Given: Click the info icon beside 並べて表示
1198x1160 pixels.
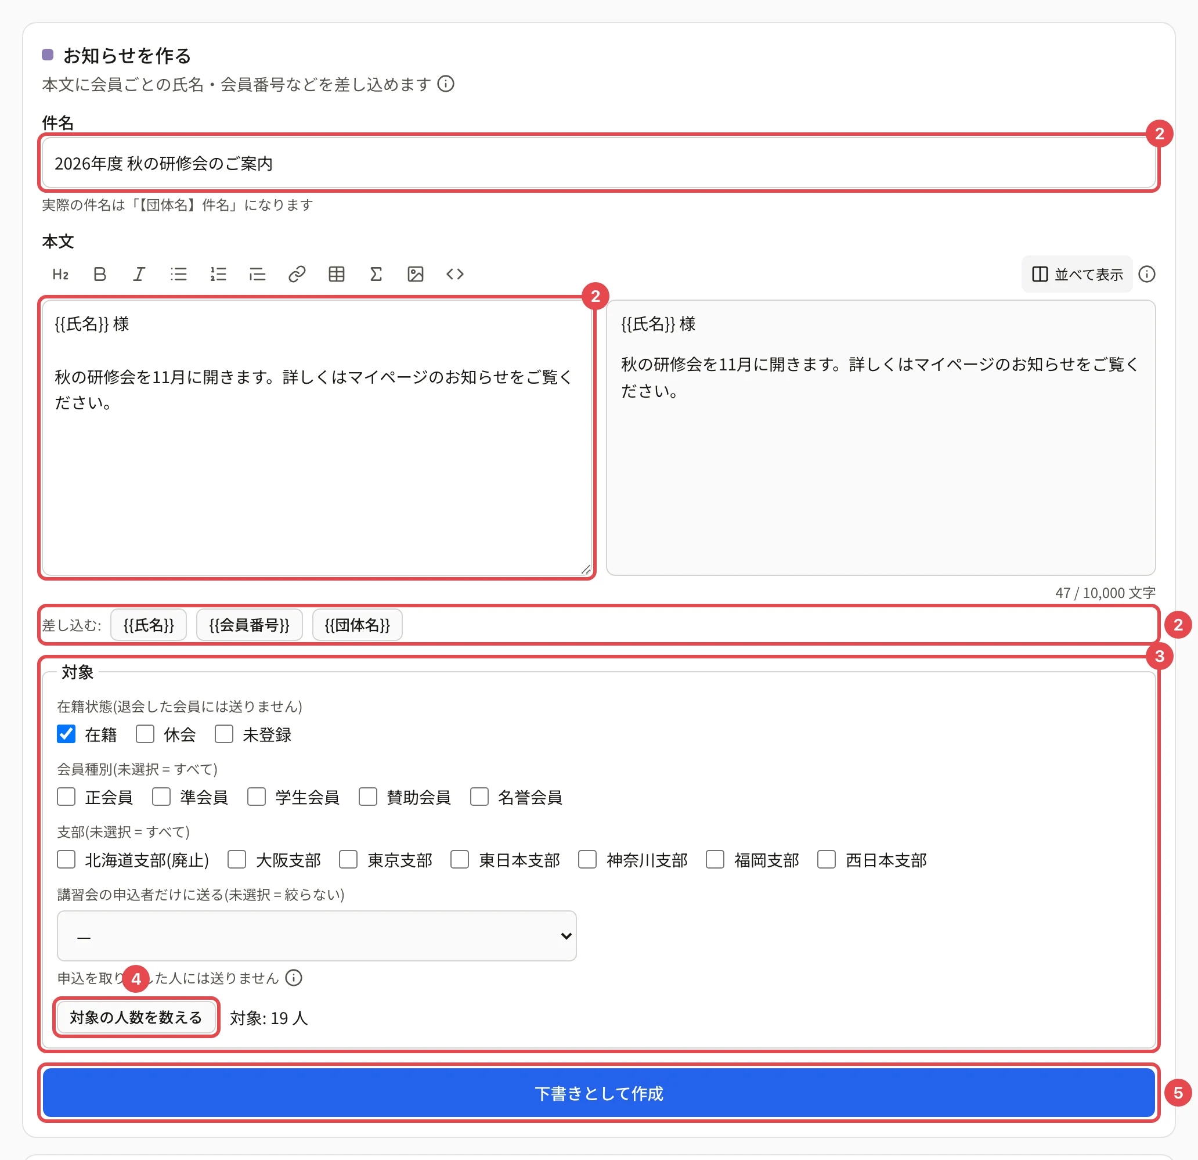Looking at the screenshot, I should pyautogui.click(x=1147, y=274).
